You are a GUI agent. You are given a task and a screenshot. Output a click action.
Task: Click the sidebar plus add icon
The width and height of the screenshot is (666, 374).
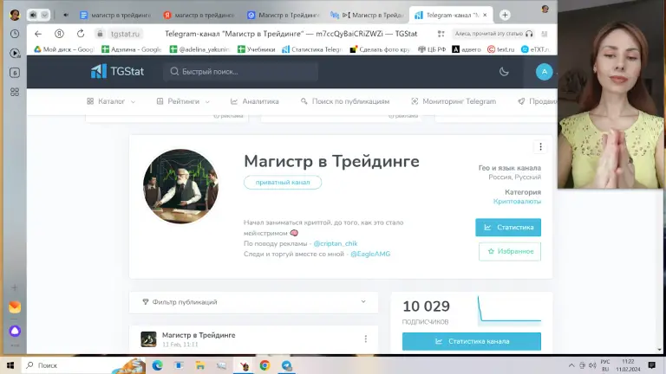click(15, 287)
